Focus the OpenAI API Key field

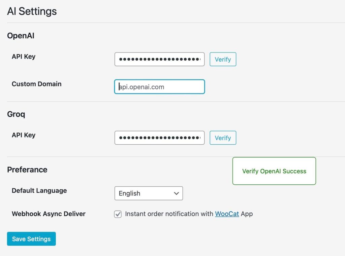point(159,59)
